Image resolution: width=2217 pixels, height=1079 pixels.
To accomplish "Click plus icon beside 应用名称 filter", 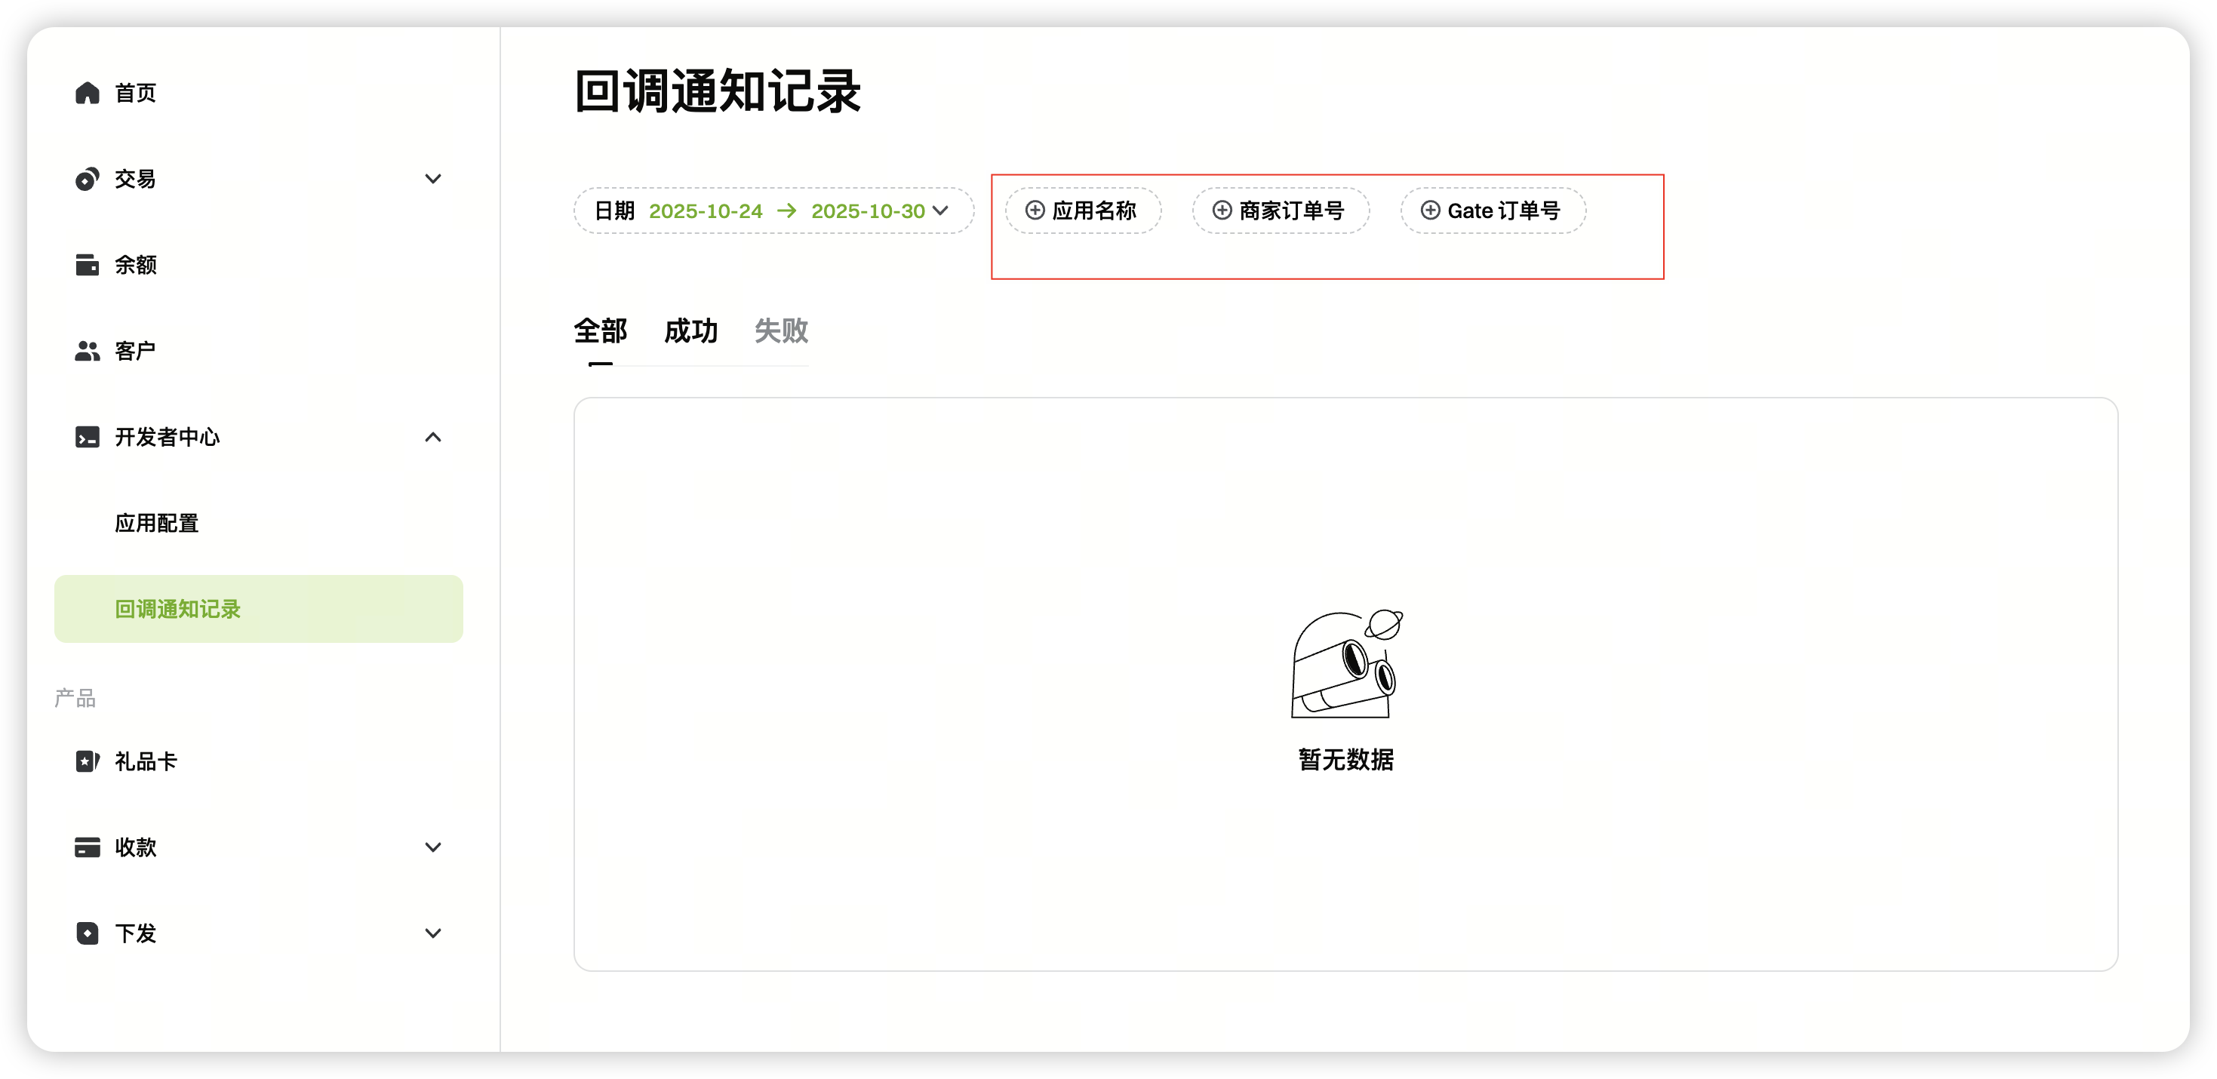I will (1035, 211).
